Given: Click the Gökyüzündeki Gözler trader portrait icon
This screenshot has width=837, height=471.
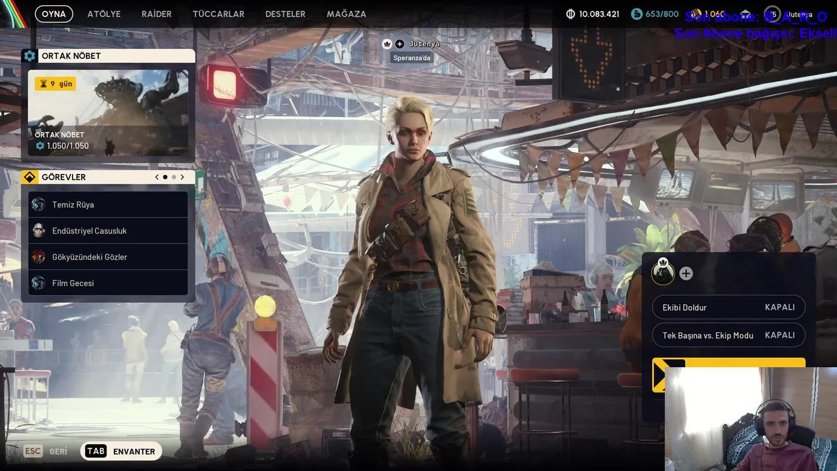Looking at the screenshot, I should pos(39,257).
